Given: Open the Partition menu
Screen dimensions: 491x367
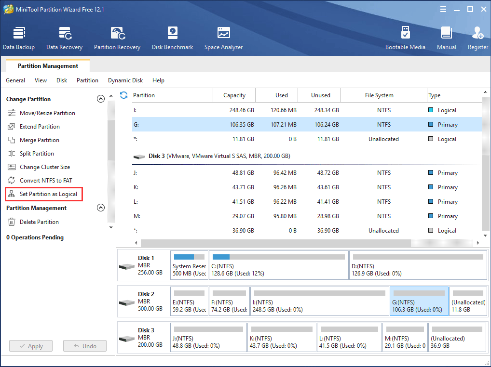Looking at the screenshot, I should click(87, 80).
